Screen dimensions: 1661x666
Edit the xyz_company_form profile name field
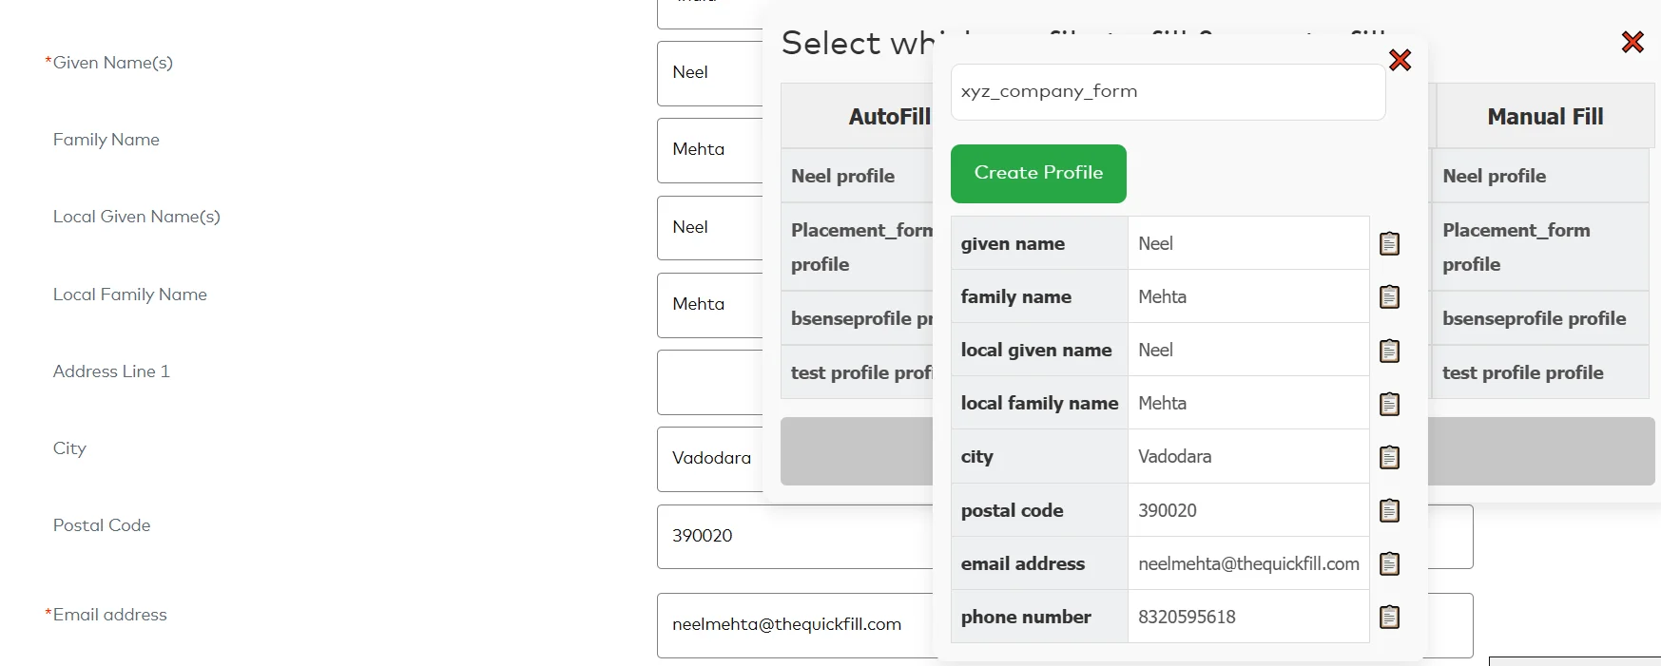(1168, 92)
